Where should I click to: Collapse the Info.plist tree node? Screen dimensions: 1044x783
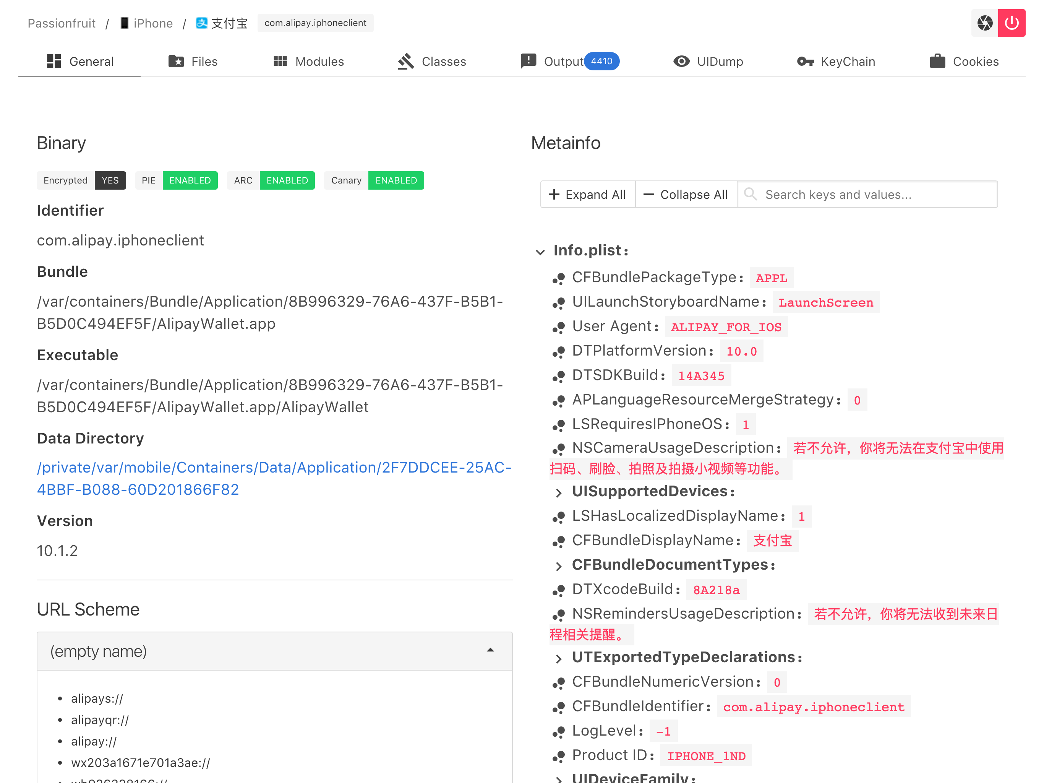click(x=540, y=252)
